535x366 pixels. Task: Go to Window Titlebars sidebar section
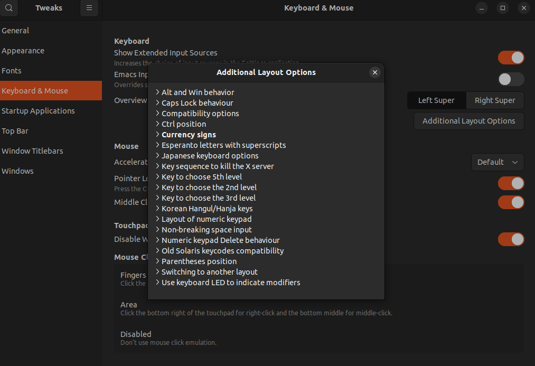(32, 151)
